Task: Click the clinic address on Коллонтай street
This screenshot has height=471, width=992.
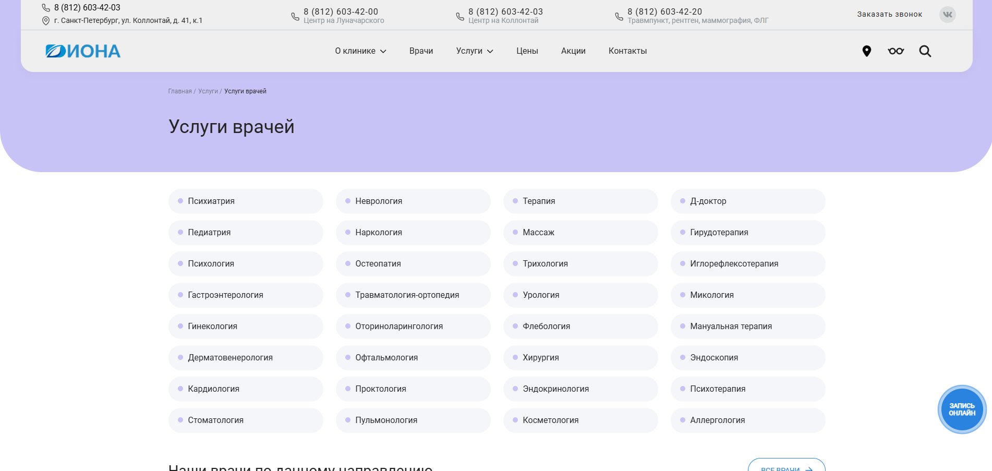Action: coord(128,20)
